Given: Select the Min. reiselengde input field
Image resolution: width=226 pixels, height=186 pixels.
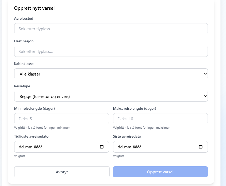Looking at the screenshot, I should pos(62,119).
